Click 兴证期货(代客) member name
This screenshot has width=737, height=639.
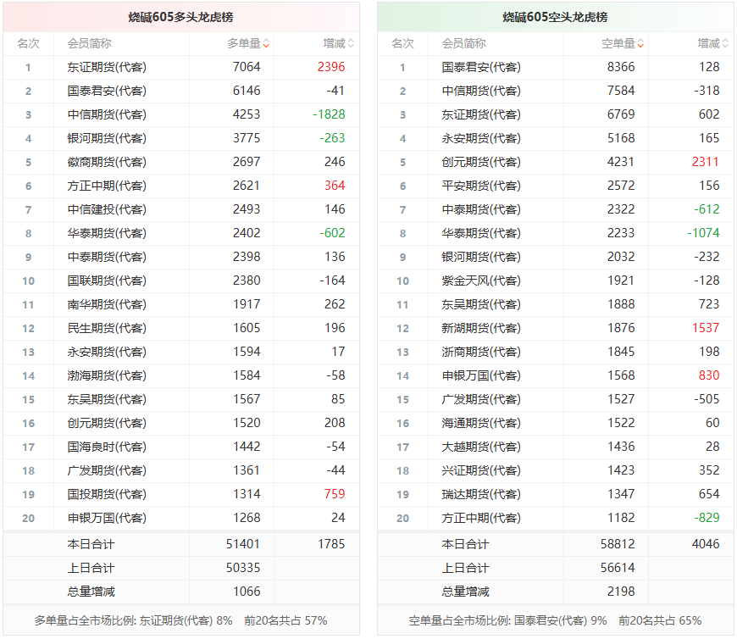coord(481,470)
